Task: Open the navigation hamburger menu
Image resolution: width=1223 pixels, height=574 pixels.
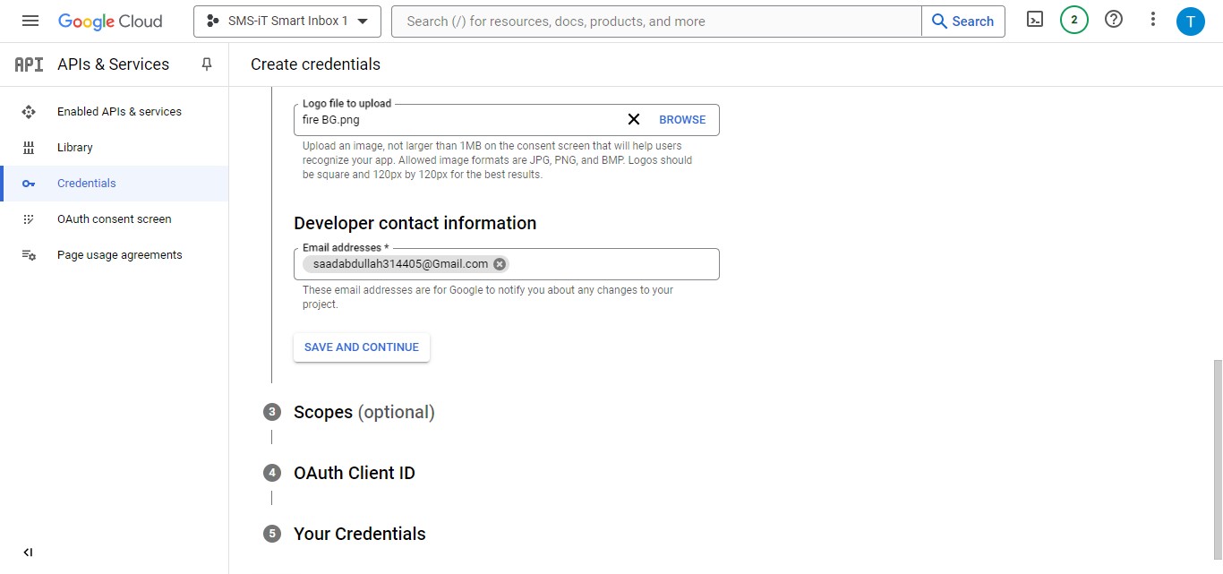Action: (30, 21)
